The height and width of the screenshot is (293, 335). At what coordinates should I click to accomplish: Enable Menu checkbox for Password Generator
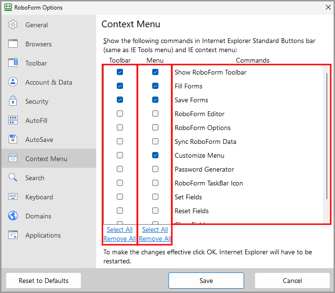coord(156,169)
